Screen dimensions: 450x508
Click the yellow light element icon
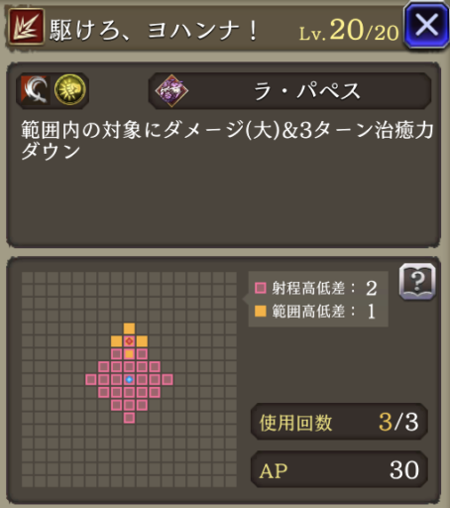69,90
